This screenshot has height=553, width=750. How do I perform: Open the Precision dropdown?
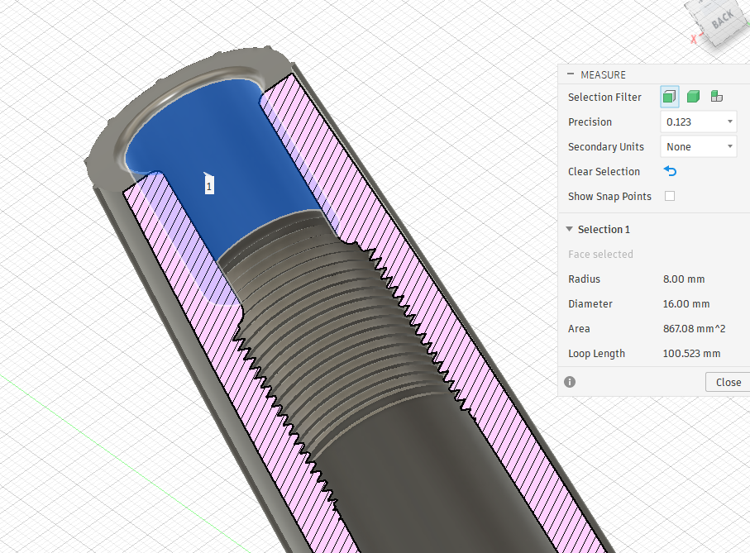pos(699,122)
